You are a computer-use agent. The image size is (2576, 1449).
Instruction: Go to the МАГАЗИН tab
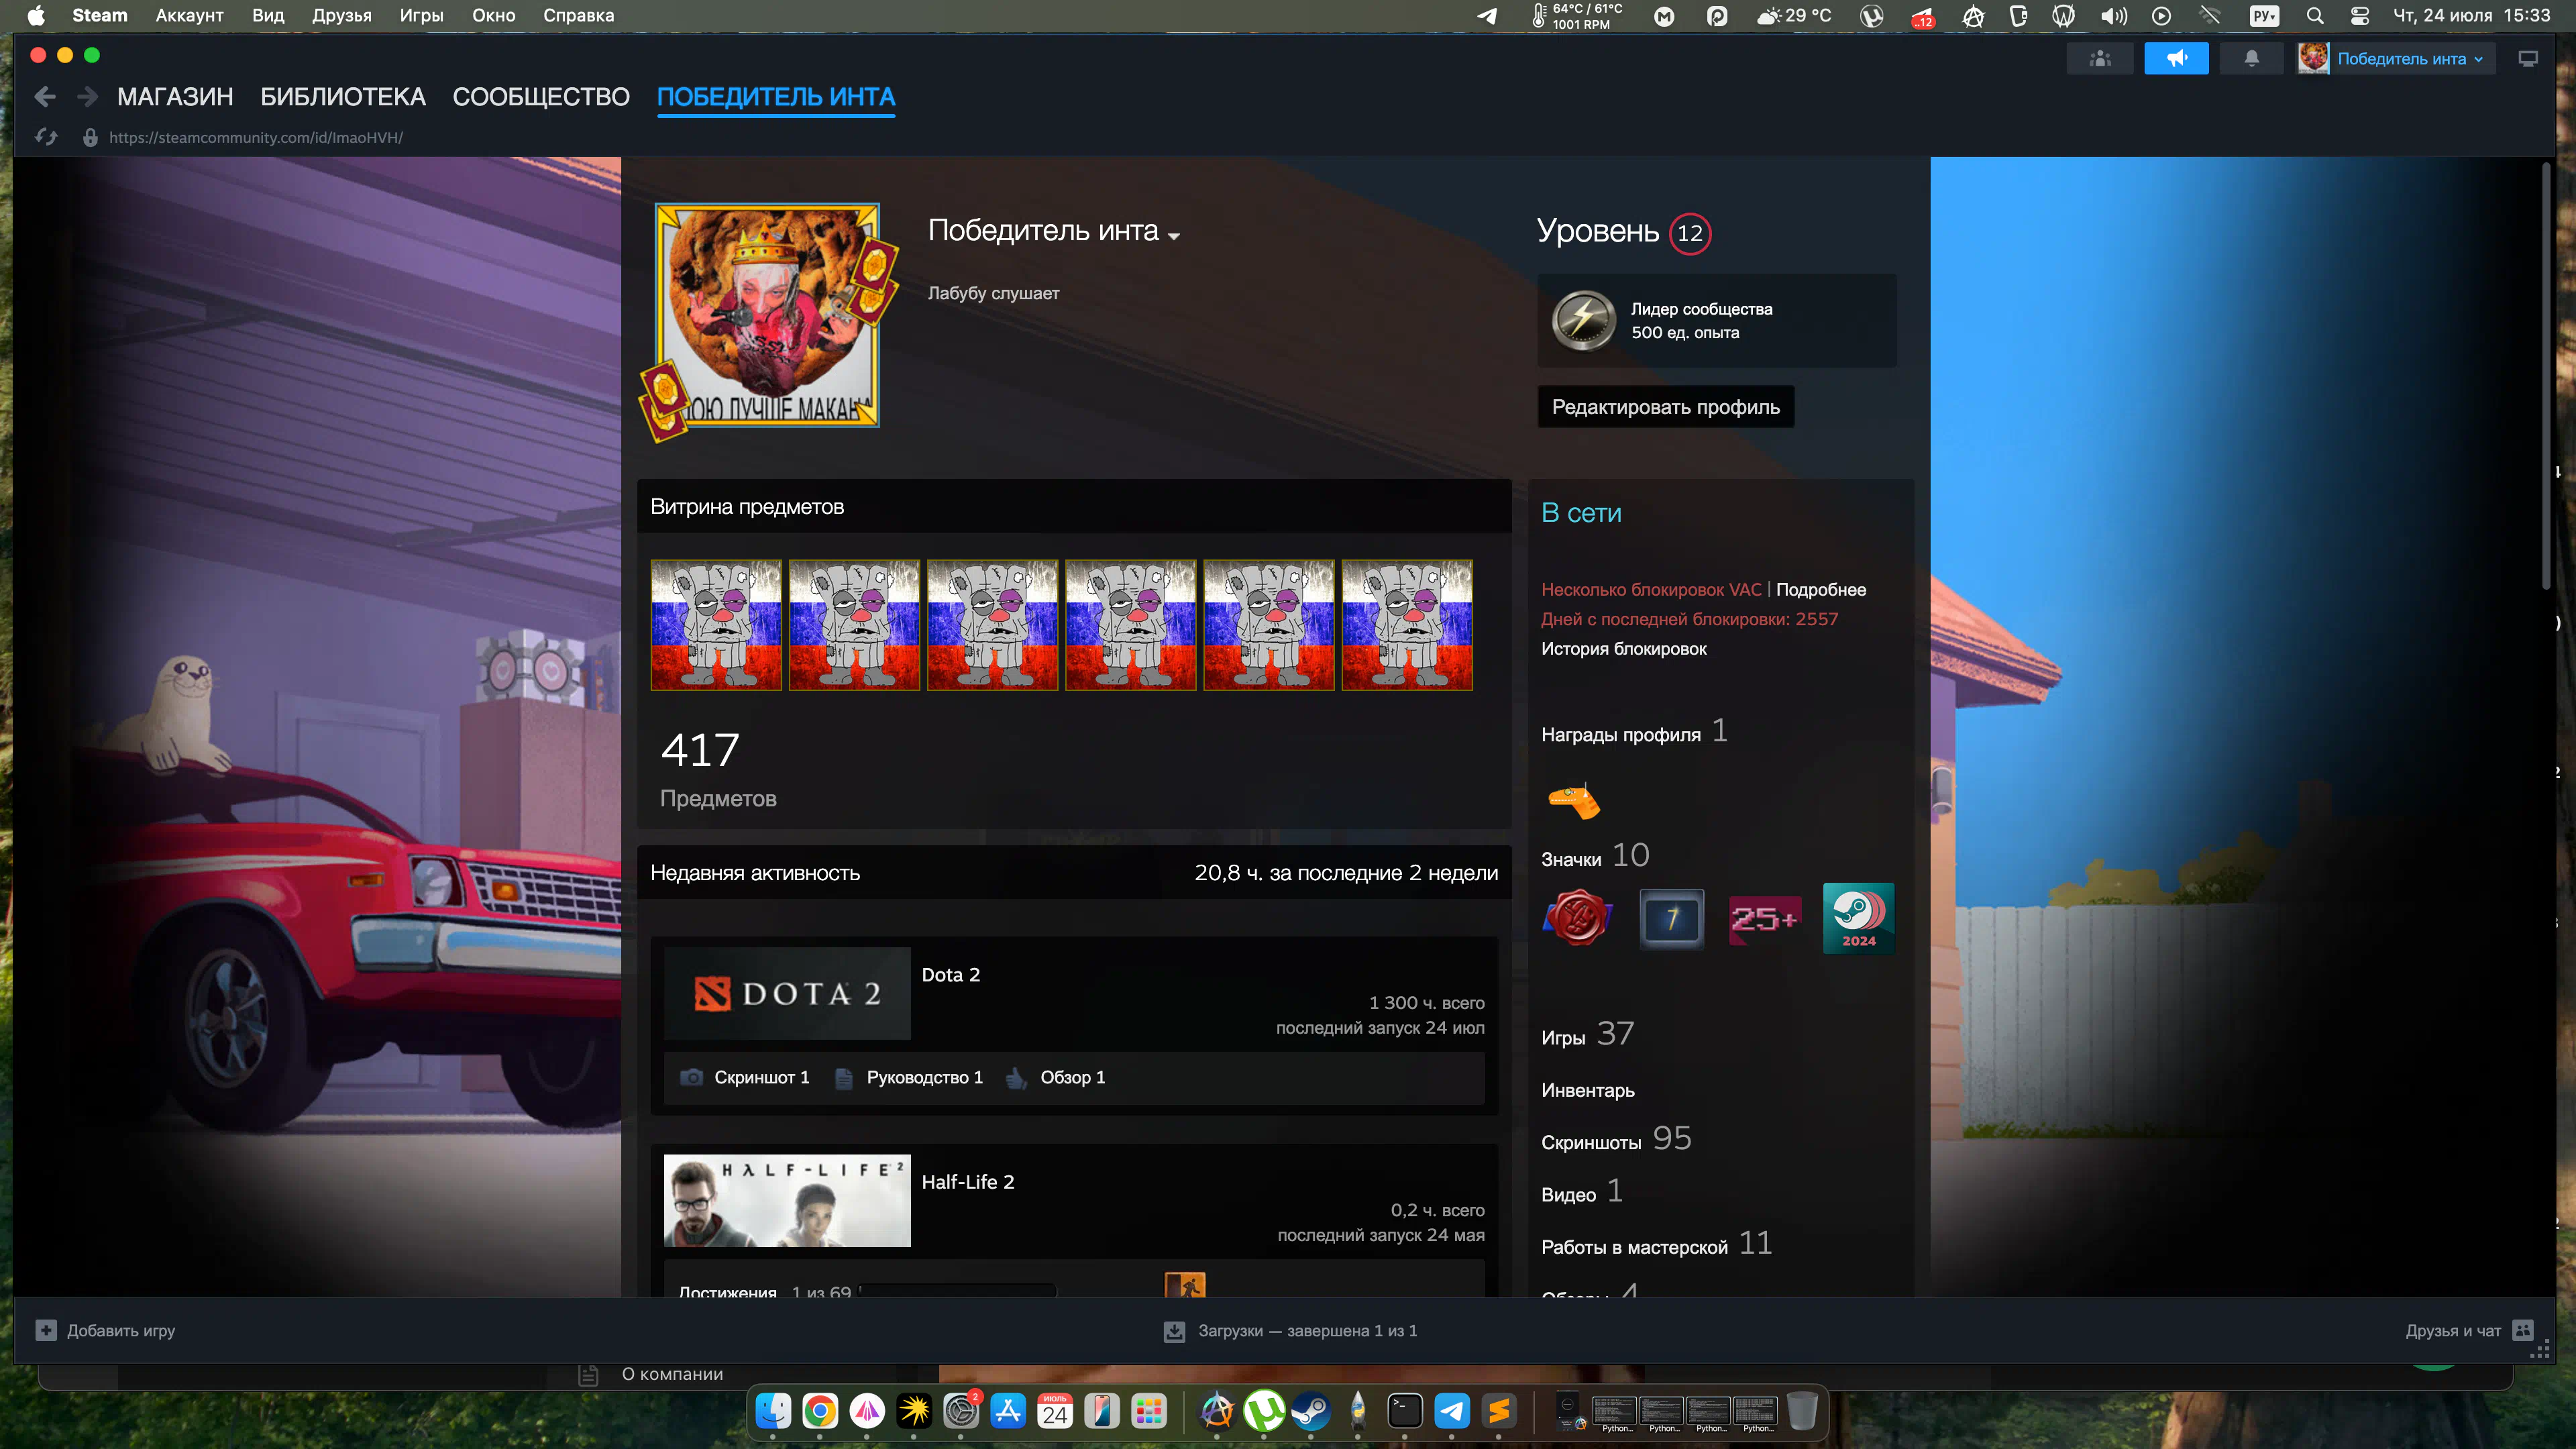pos(175,97)
